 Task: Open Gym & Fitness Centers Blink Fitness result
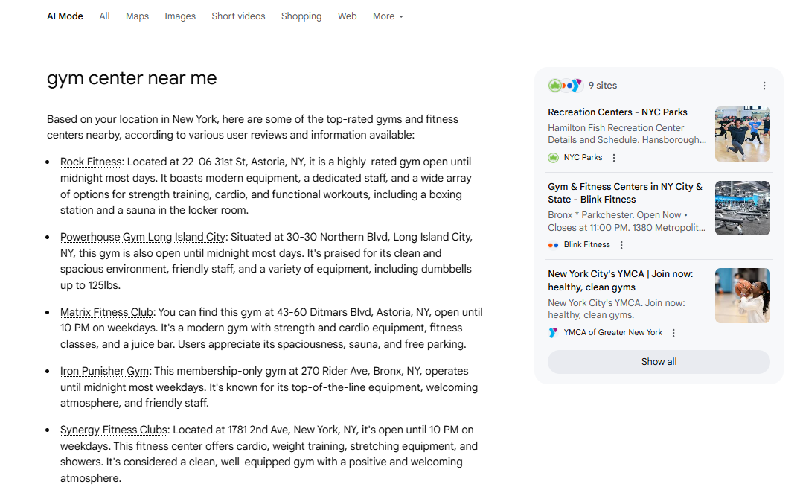[x=625, y=193]
